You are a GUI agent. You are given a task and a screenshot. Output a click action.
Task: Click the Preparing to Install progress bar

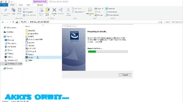pos(108,52)
